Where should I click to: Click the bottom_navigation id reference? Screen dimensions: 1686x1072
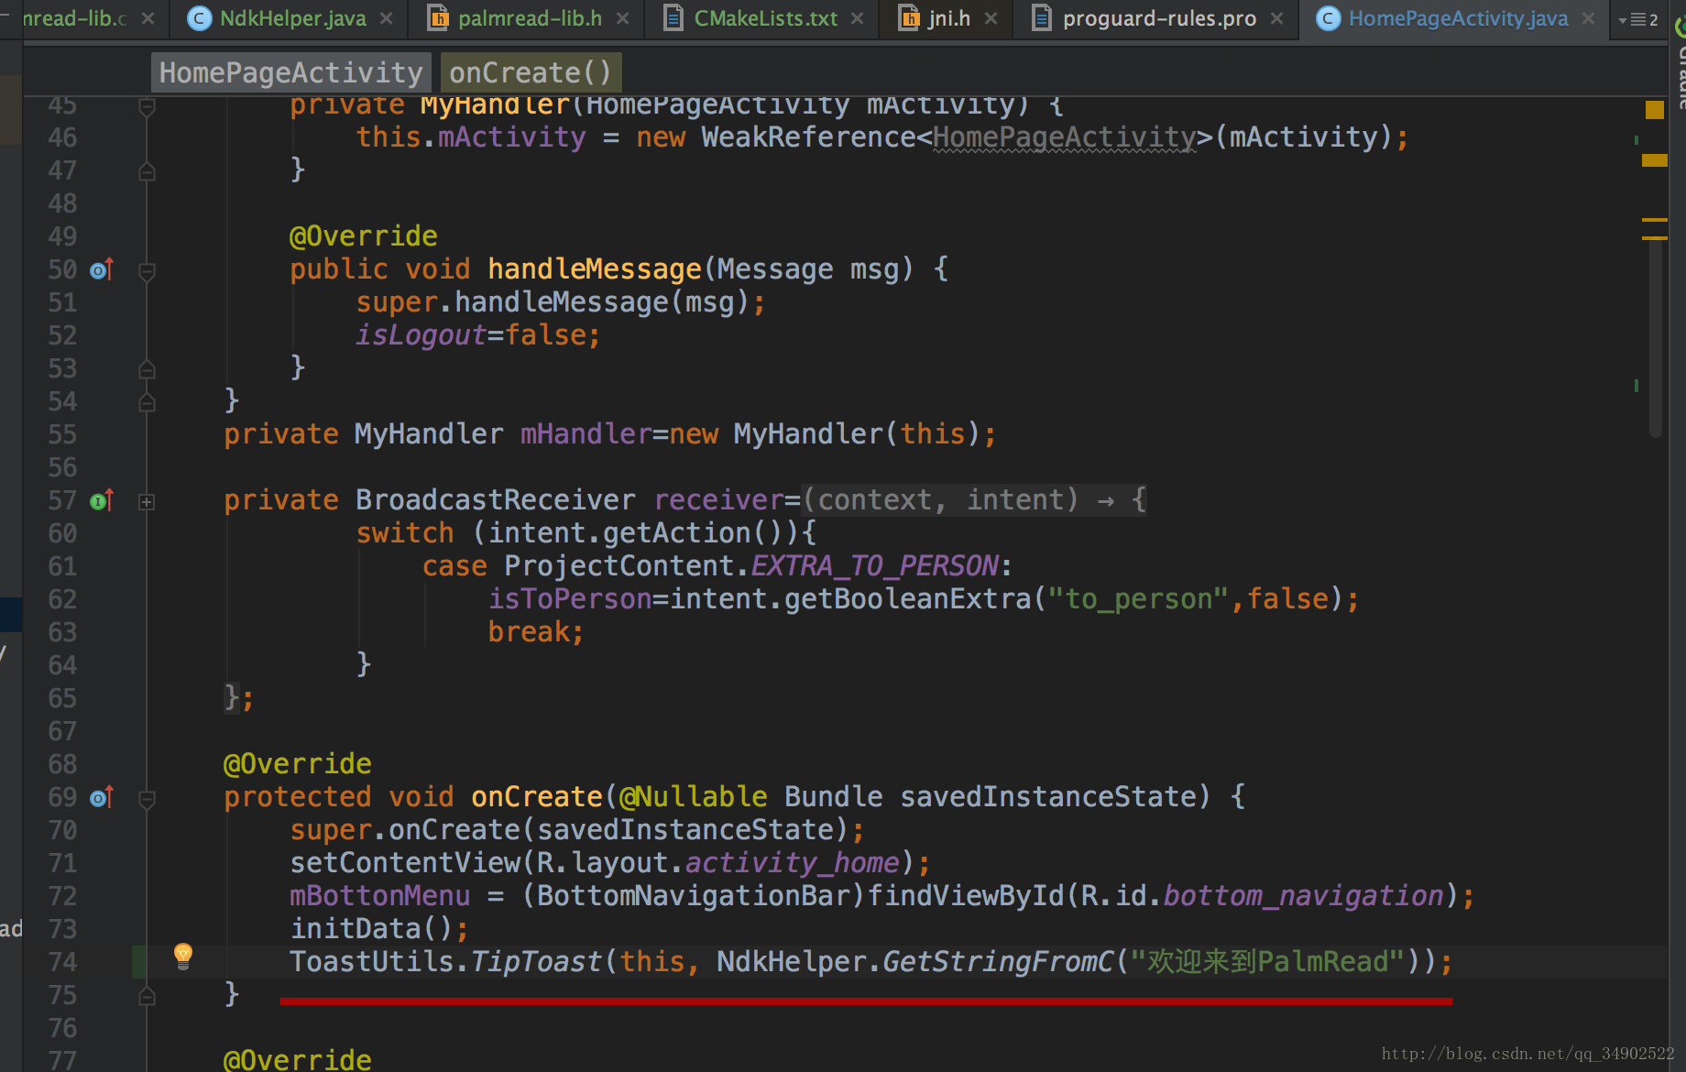tap(1304, 896)
